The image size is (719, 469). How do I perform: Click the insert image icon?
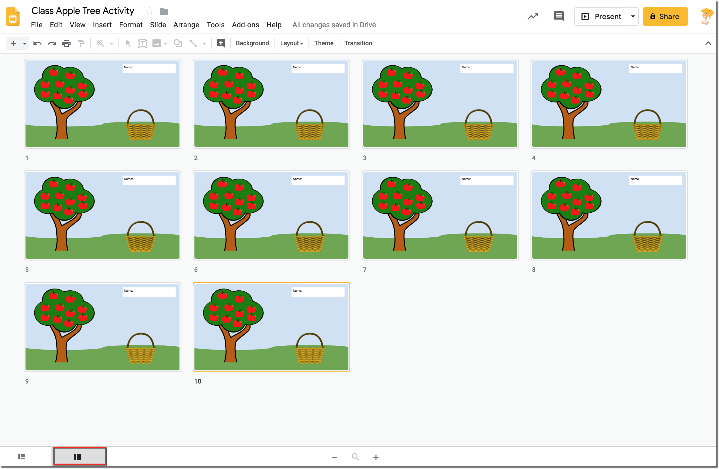click(x=157, y=43)
